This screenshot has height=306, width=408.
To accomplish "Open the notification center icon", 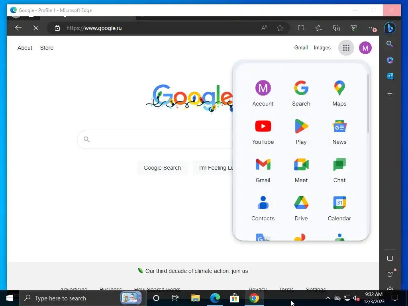I will click(x=395, y=298).
